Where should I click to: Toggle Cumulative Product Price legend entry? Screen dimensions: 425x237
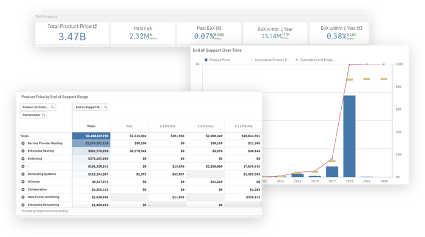[x=270, y=60]
